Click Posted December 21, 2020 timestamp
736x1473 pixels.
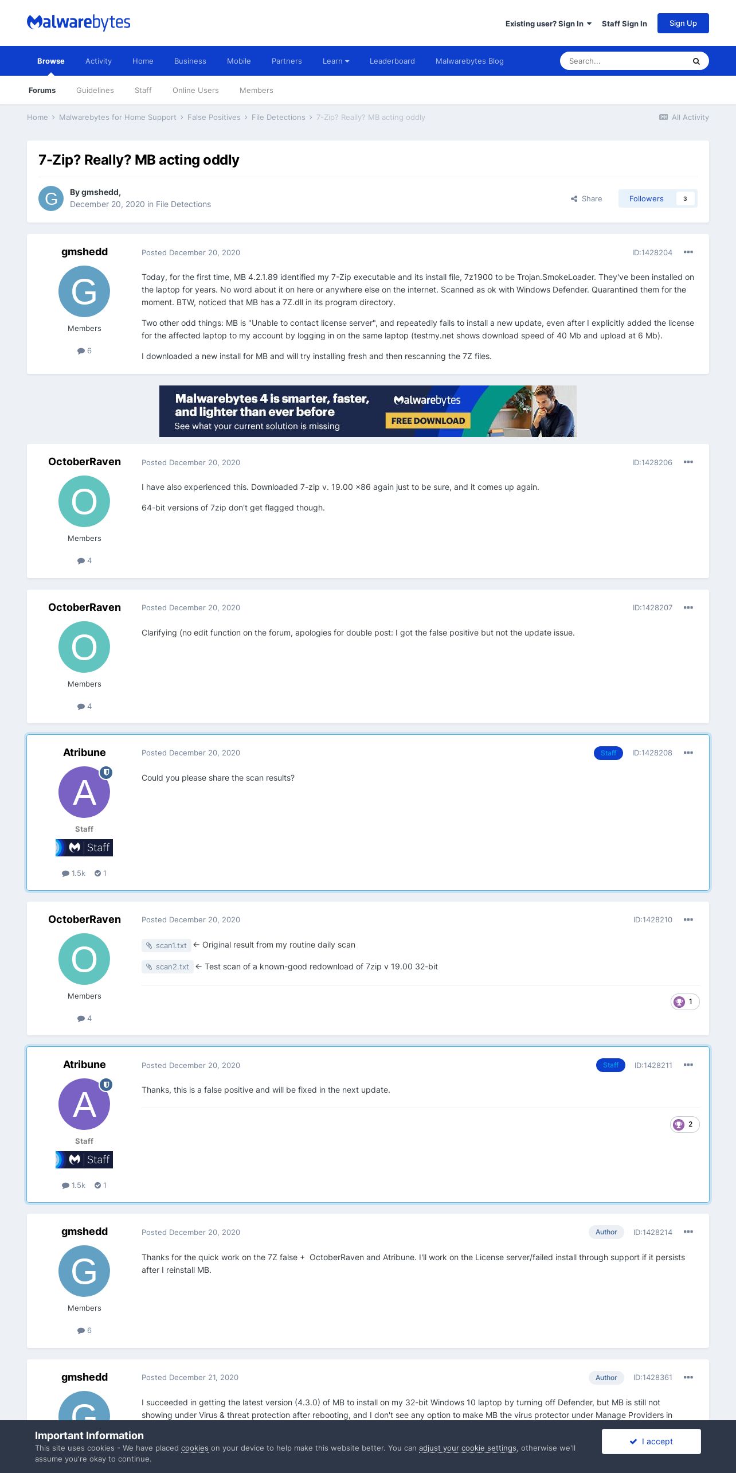pos(190,1377)
